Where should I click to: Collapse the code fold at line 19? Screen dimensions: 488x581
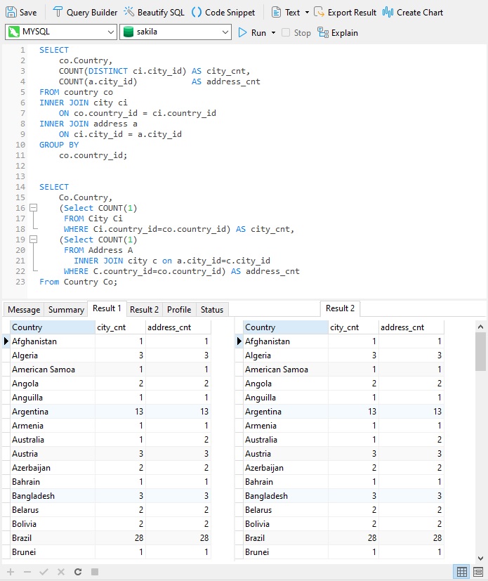pos(32,240)
